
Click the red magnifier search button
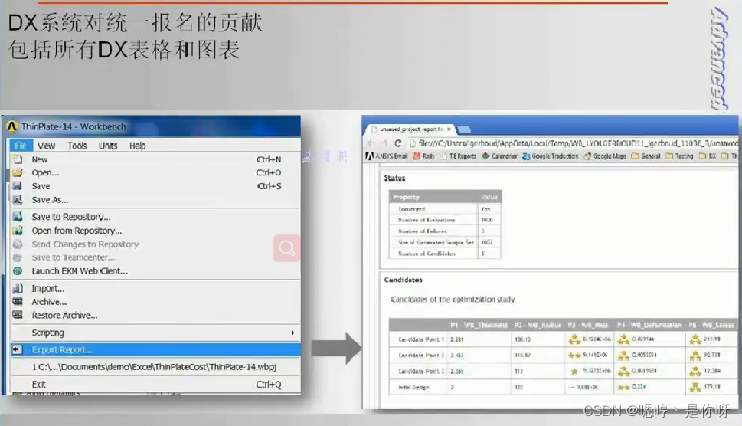click(286, 248)
